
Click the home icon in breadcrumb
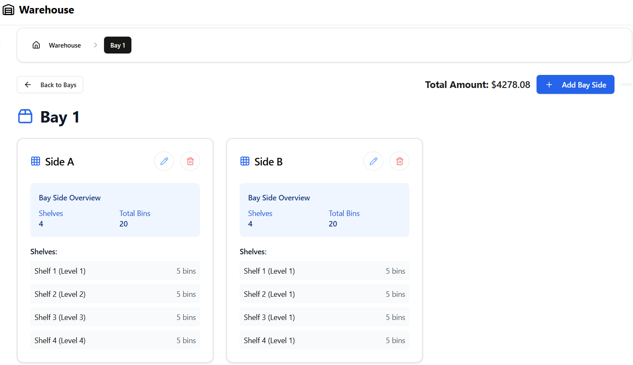point(36,45)
